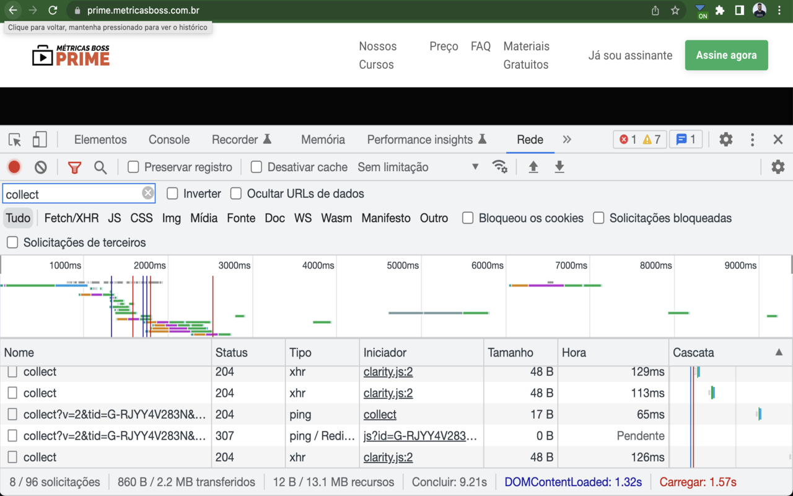
Task: Open the hidden panels chevron menu
Action: pos(567,139)
